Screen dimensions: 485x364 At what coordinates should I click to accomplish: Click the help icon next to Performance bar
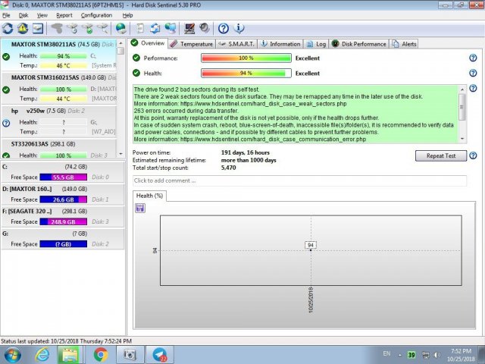tap(472, 58)
